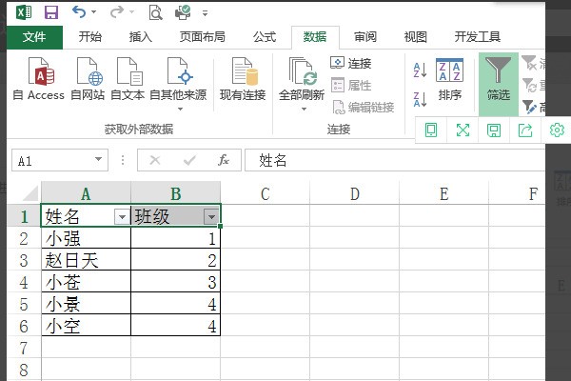Toggle the 筛选 filter button
The image size is (571, 381).
tap(499, 83)
